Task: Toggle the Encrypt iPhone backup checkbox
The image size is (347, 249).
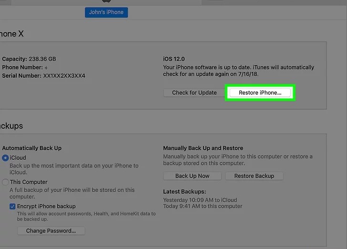Action: click(x=12, y=207)
